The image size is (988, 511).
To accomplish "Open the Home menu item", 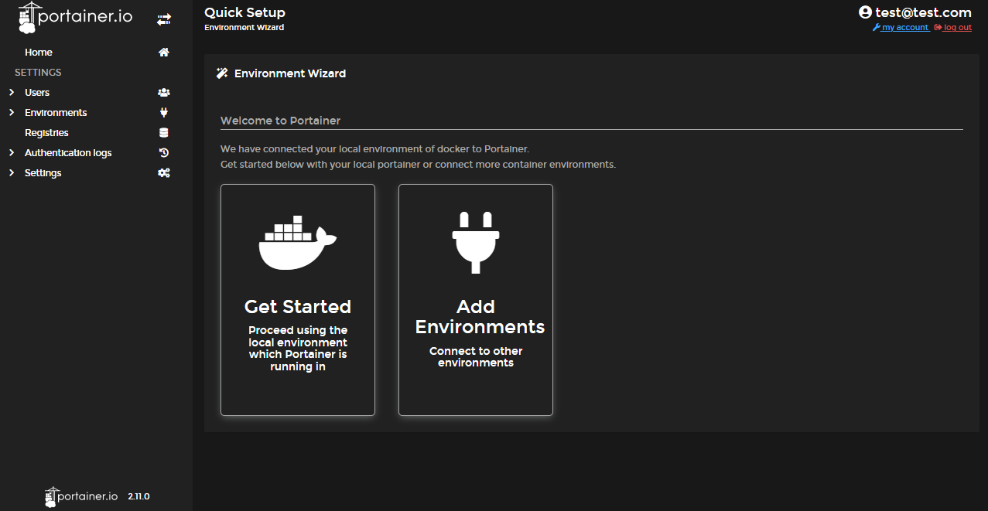I will (x=39, y=53).
